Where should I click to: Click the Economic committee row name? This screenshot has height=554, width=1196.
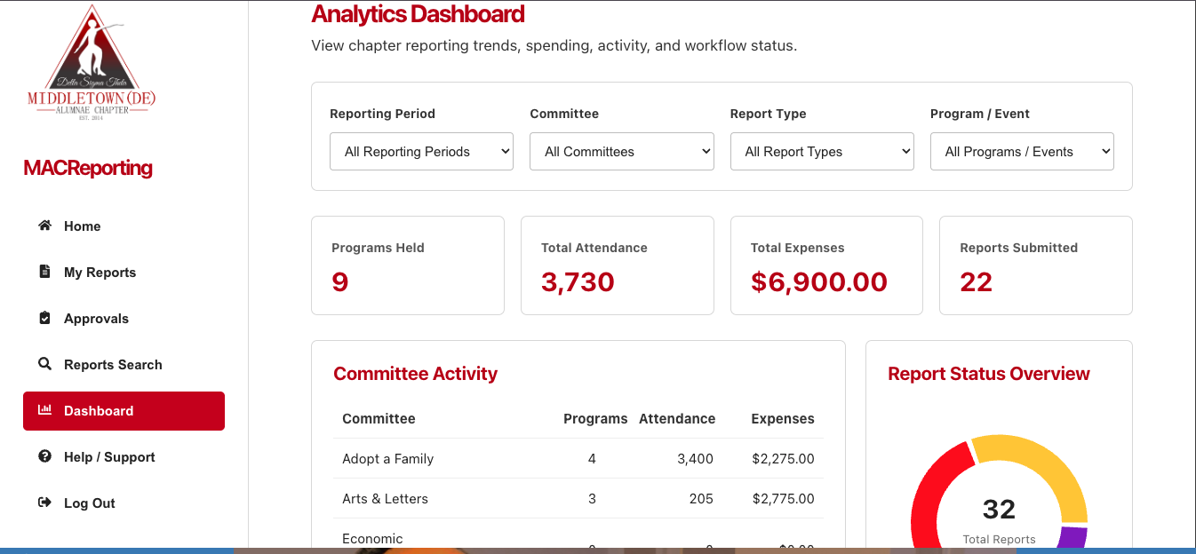(x=372, y=539)
